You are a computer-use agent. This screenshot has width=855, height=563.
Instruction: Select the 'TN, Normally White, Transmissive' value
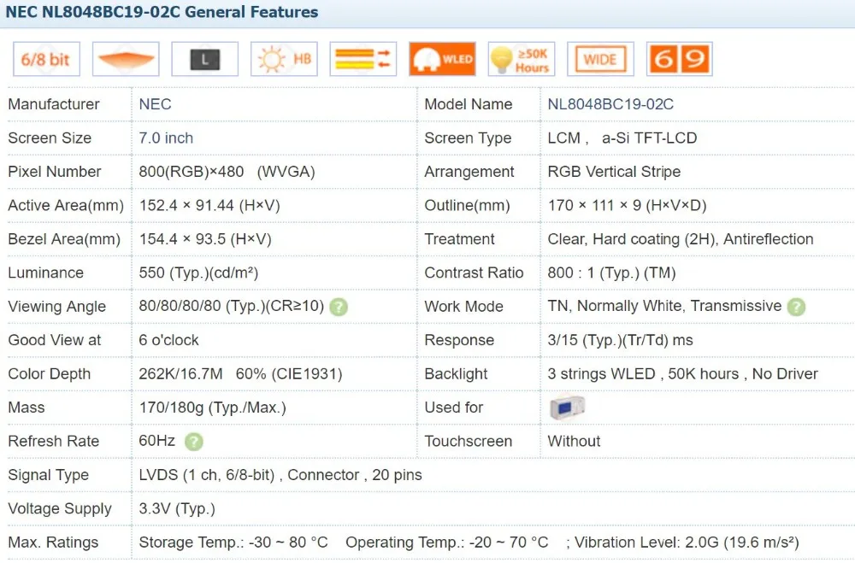click(x=664, y=307)
